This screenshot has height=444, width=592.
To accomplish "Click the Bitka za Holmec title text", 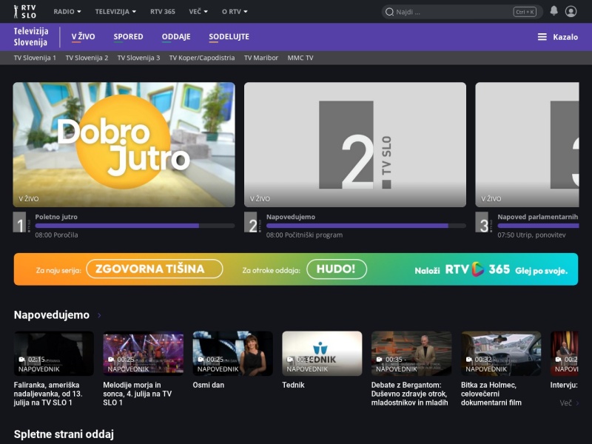I will pyautogui.click(x=491, y=394).
